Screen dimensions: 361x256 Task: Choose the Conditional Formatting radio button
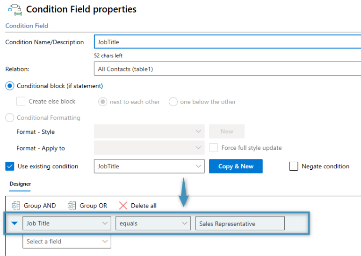10,118
